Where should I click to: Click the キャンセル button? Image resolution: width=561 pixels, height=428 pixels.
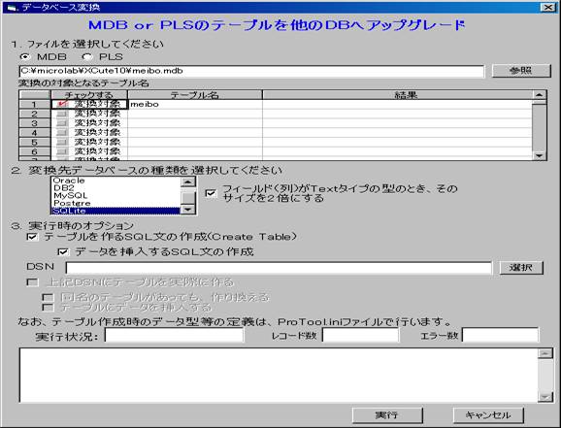click(488, 415)
